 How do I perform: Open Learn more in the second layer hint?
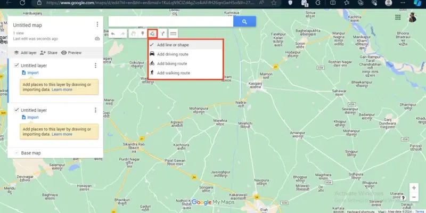pyautogui.click(x=62, y=134)
